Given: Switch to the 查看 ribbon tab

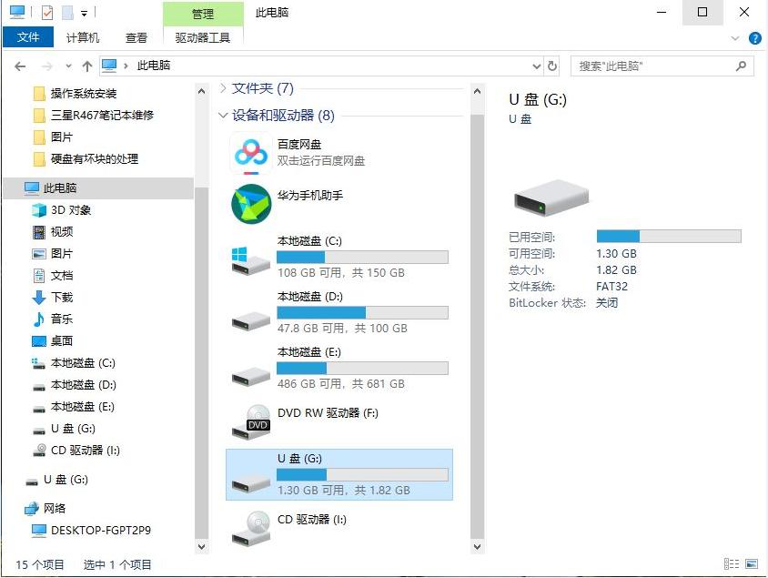Looking at the screenshot, I should click(136, 37).
